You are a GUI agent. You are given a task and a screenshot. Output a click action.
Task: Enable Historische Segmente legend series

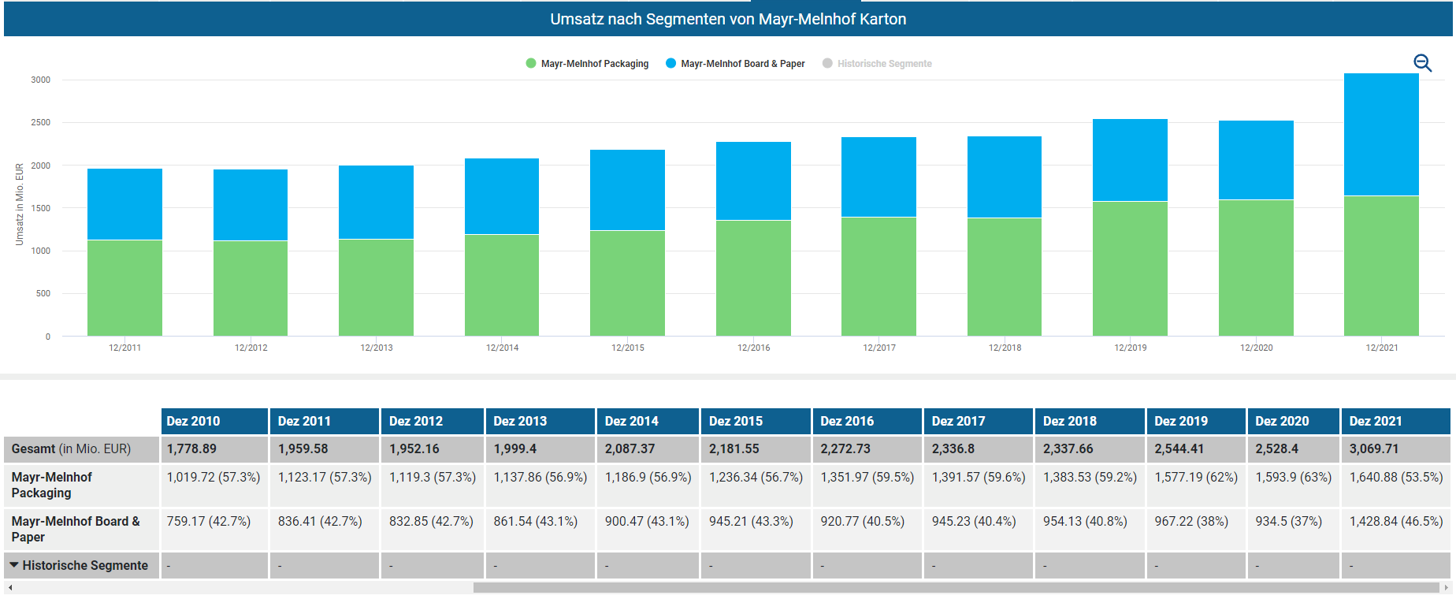click(884, 64)
